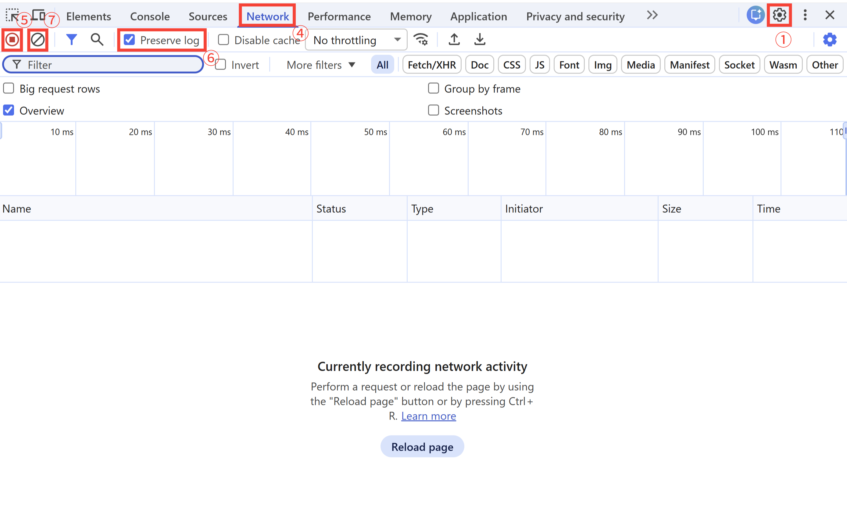This screenshot has width=847, height=505.
Task: Uncheck the Overview checkbox
Action: 9,110
